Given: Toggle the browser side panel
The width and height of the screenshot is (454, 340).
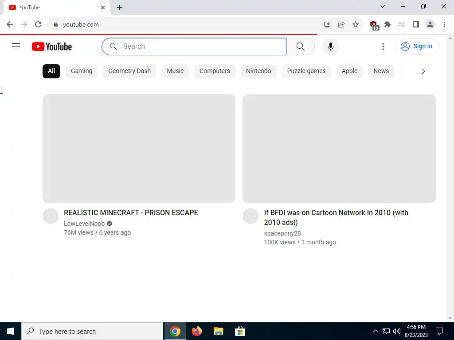Looking at the screenshot, I should (416, 25).
